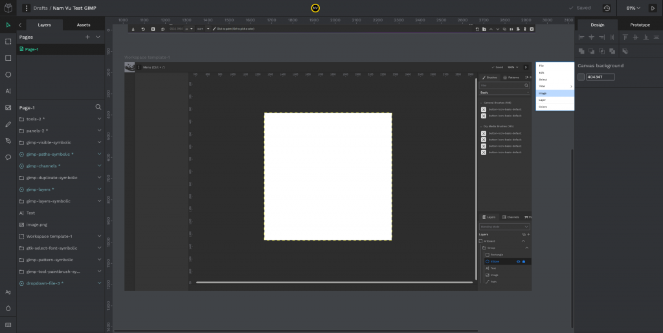Open the Comments tool
Viewport: 663px width, 333px height.
(x=8, y=157)
